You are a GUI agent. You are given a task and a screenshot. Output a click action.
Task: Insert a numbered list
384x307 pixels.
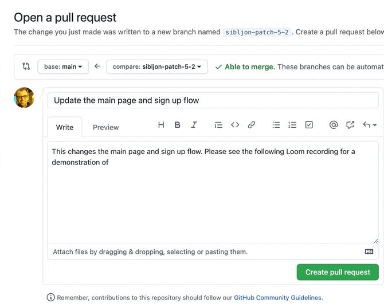click(292, 125)
